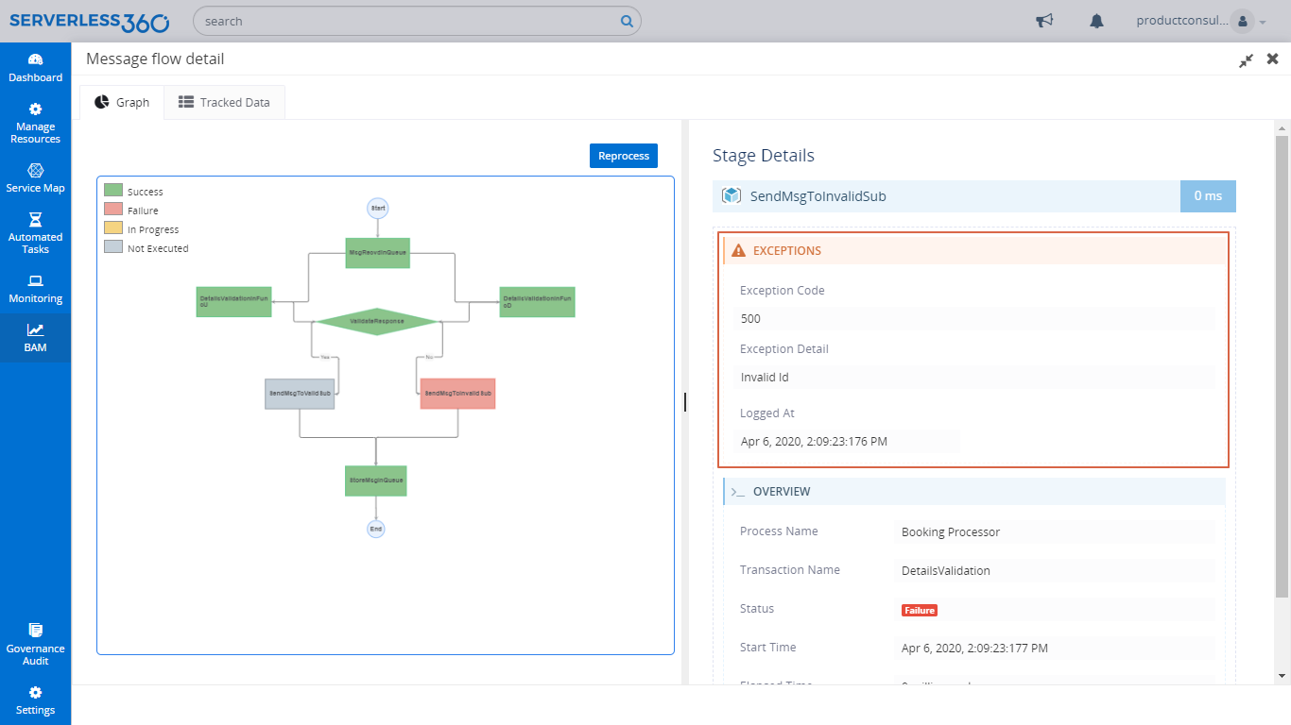The image size is (1291, 725).
Task: Select the SendMsgToValidSub node
Action: tap(300, 393)
